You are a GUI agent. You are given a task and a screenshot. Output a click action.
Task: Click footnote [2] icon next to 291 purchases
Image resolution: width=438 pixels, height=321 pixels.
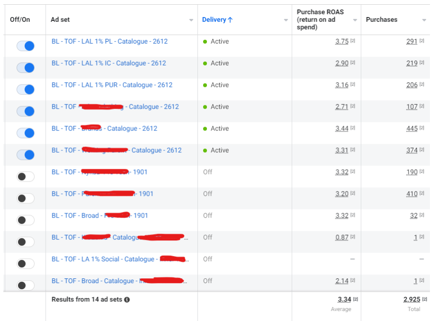pos(422,41)
